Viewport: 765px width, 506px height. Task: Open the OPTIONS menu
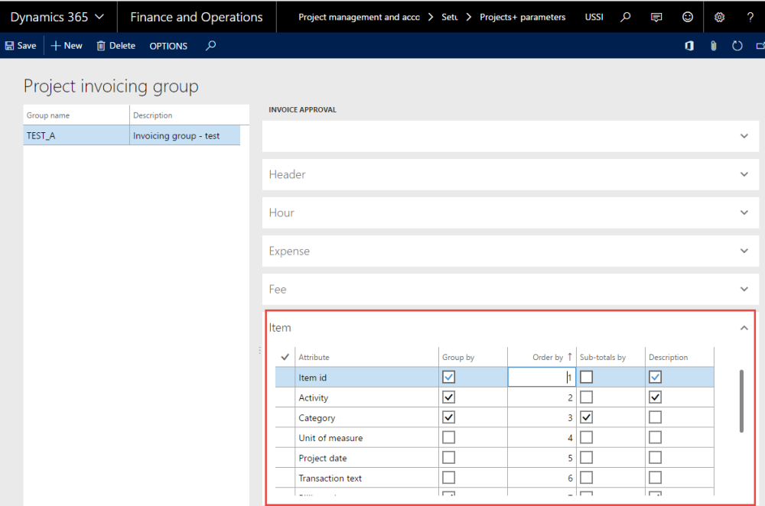point(168,45)
